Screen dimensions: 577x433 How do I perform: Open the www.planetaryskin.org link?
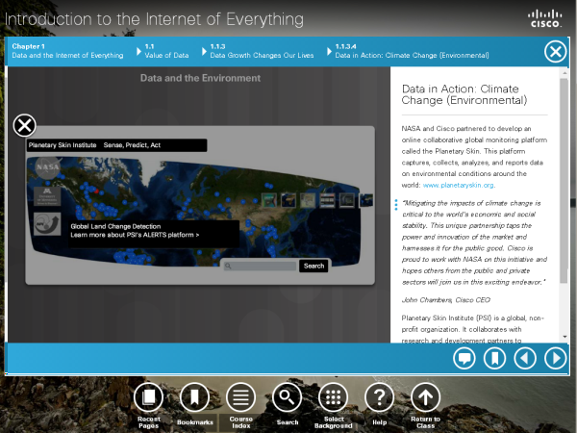[x=459, y=185]
